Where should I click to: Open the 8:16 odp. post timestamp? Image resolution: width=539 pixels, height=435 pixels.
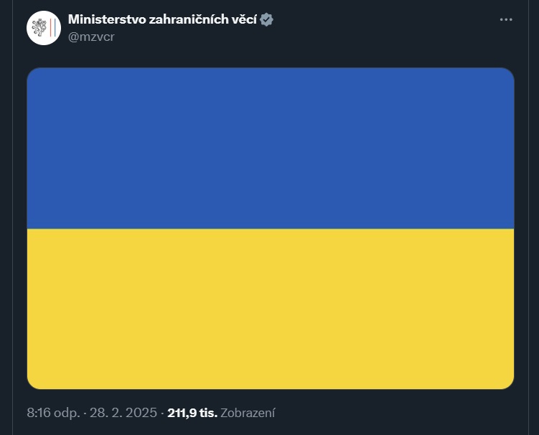tap(53, 413)
